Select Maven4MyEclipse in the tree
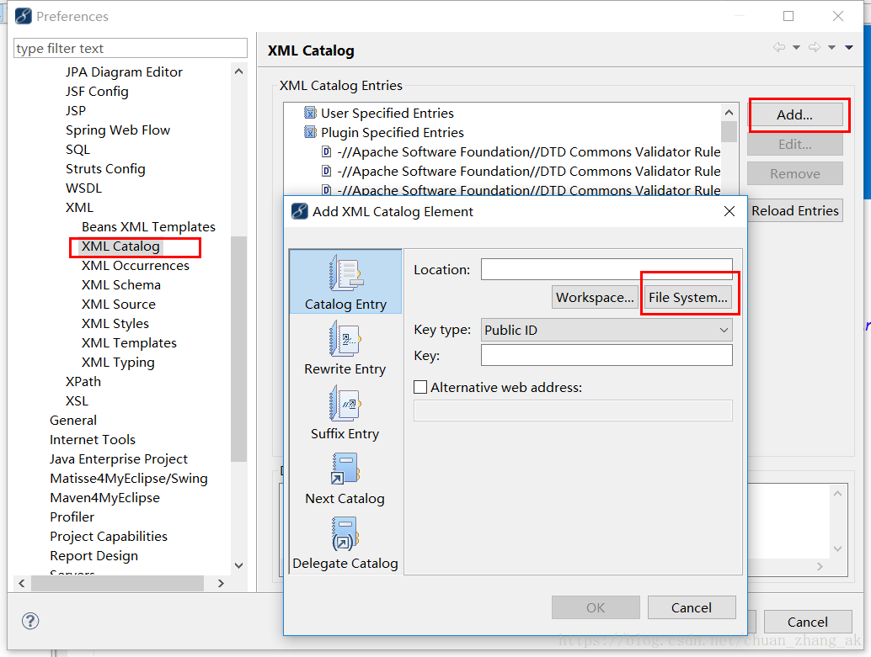Image resolution: width=871 pixels, height=657 pixels. click(x=105, y=498)
